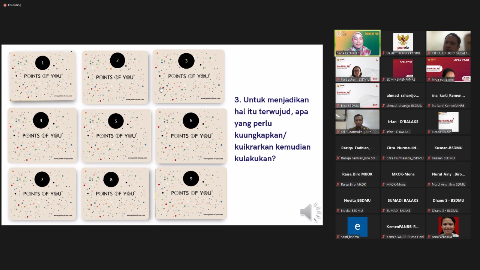Click muted mic icon beside Kusnan-BSDMU name
Image resolution: width=480 pixels, height=270 pixels.
coord(429,158)
